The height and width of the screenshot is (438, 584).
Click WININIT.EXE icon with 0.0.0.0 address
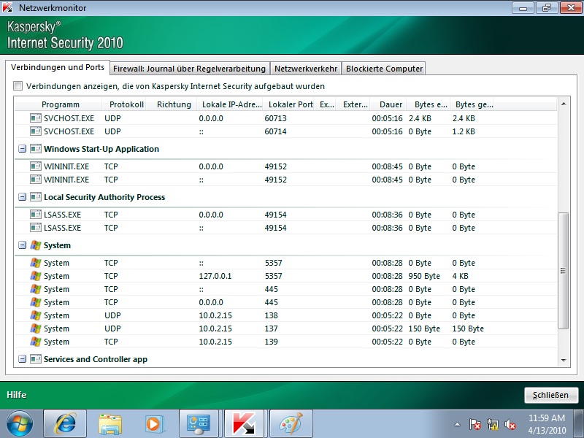pyautogui.click(x=36, y=166)
